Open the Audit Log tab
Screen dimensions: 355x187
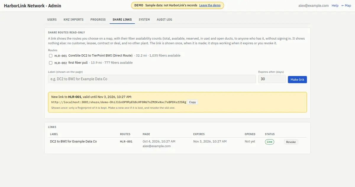(x=164, y=19)
